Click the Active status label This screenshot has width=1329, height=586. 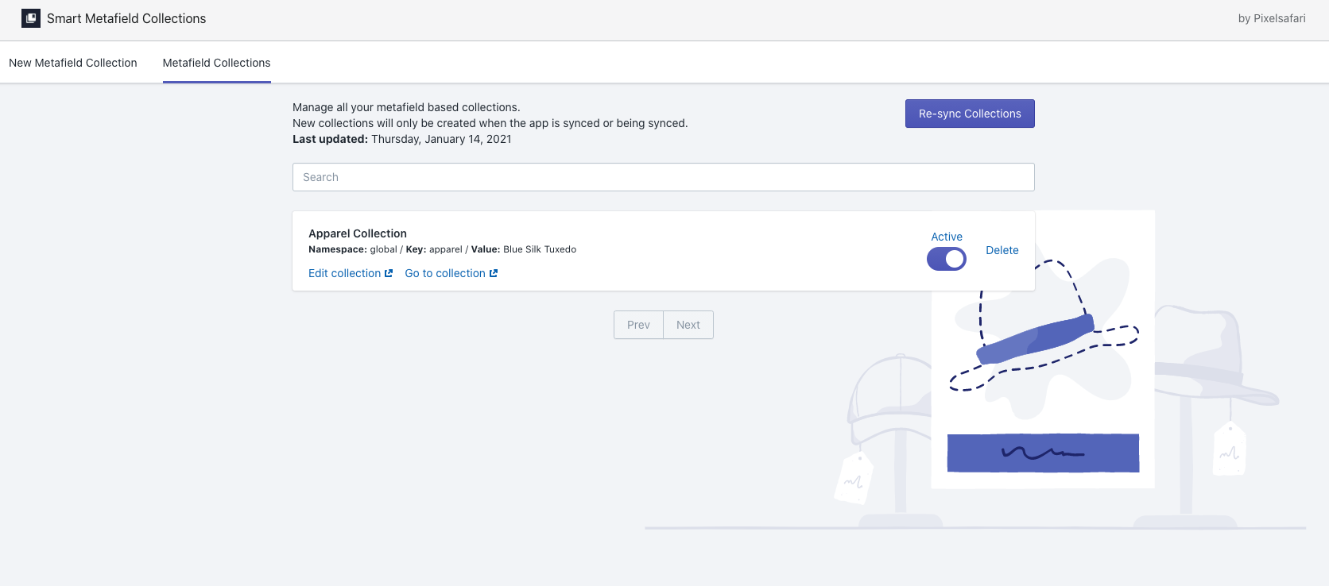tap(946, 237)
